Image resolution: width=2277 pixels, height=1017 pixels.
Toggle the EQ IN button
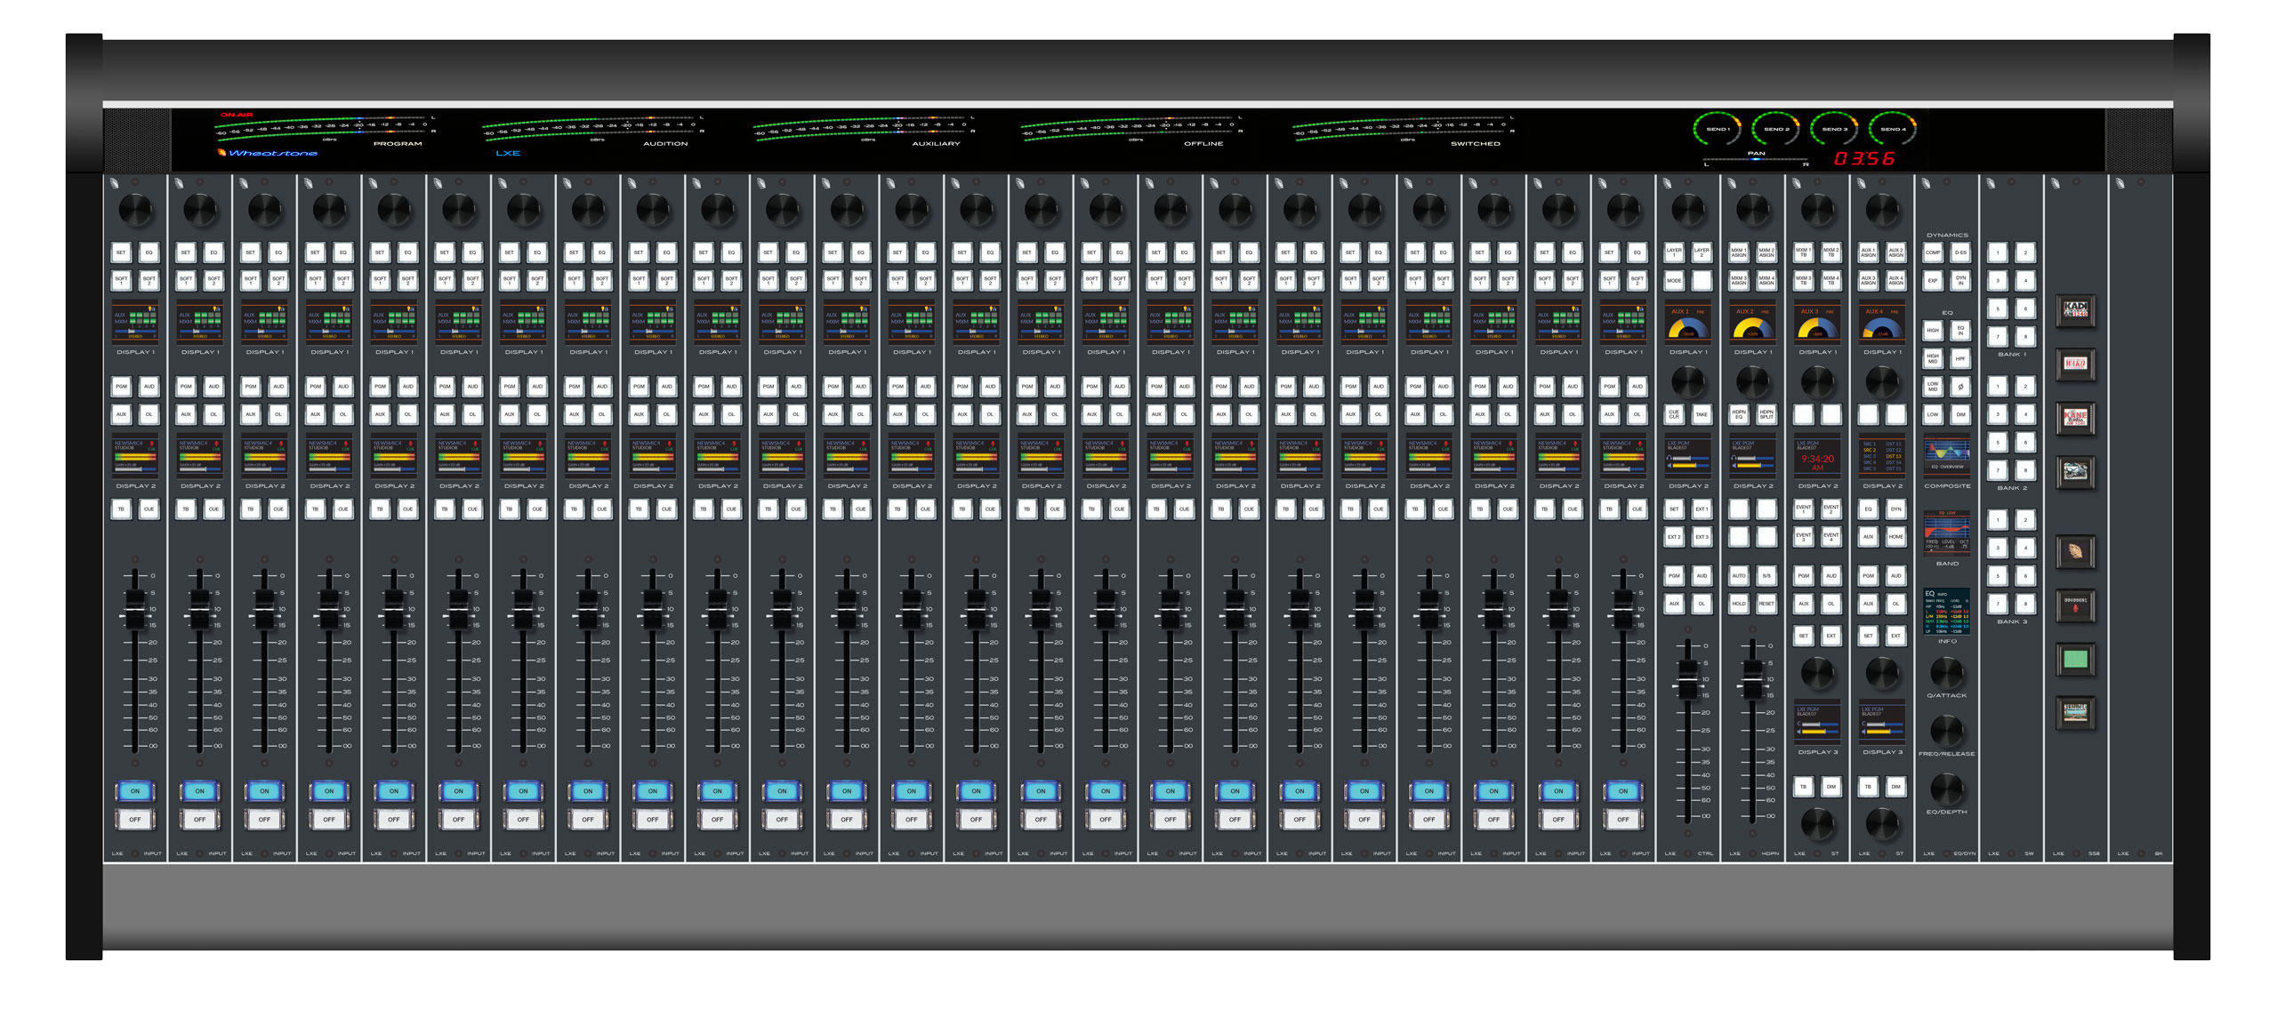pyautogui.click(x=1959, y=331)
